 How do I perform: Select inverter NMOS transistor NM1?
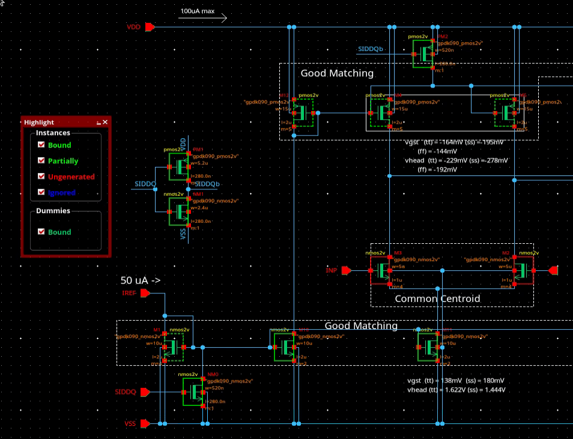[x=179, y=211]
